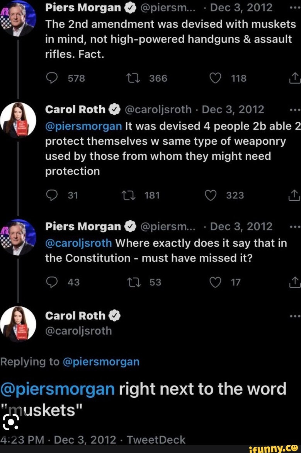Like the tweet with 118 likes
301x453 pixels.
tap(215, 79)
